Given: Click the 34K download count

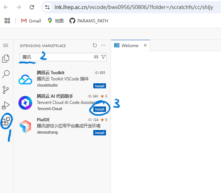Looking at the screenshot, I should [93, 96].
